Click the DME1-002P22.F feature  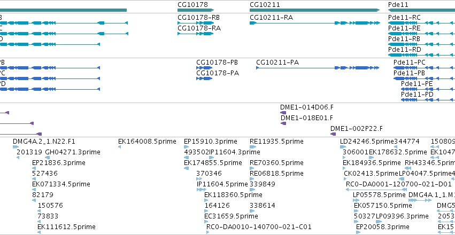(x=333, y=134)
